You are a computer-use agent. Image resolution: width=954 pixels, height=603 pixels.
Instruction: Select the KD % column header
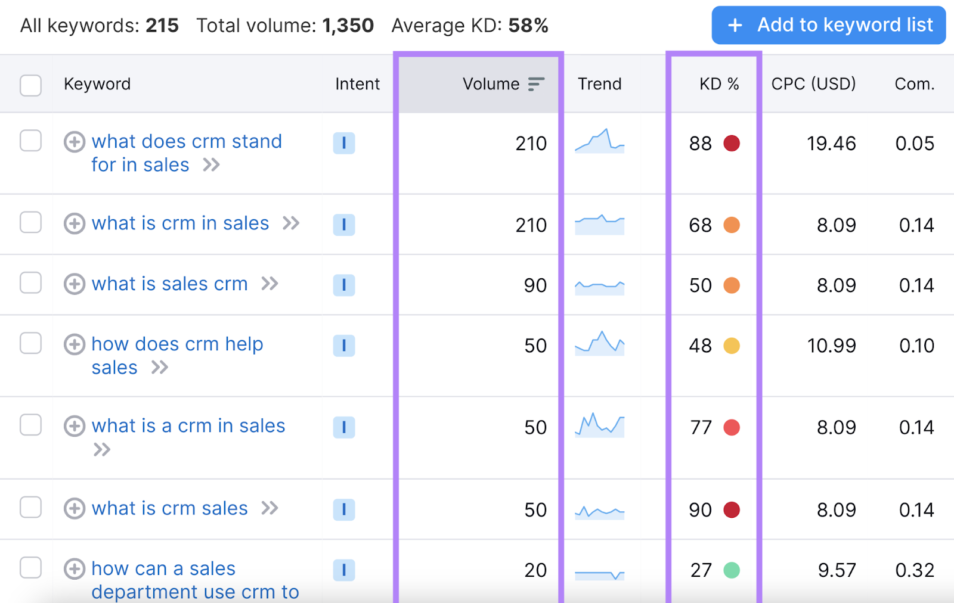coord(718,84)
